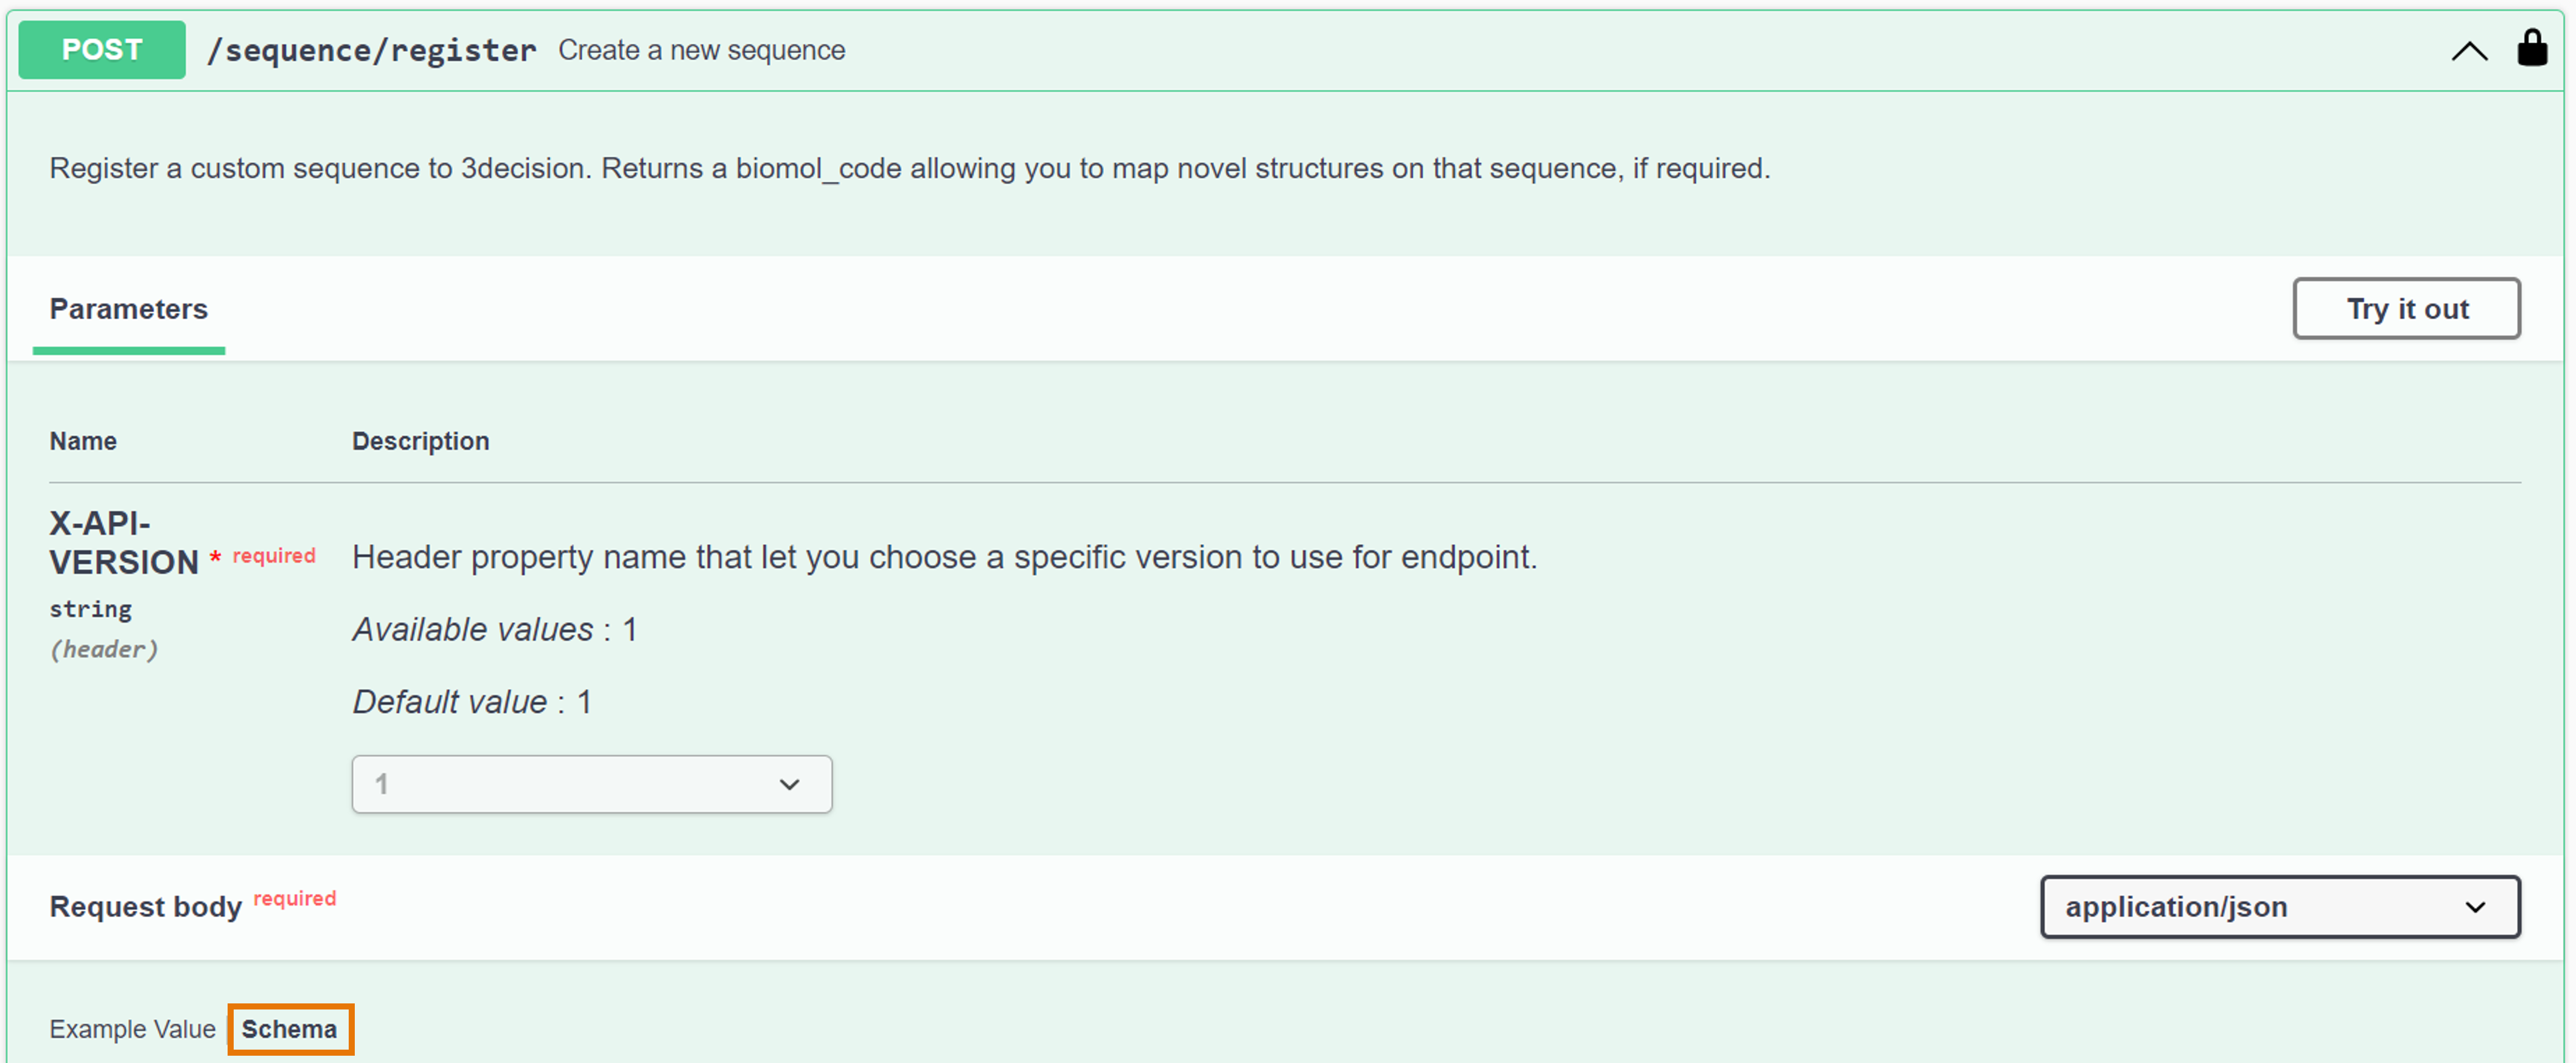Click the 'Create a new sequence' summary text

702,50
